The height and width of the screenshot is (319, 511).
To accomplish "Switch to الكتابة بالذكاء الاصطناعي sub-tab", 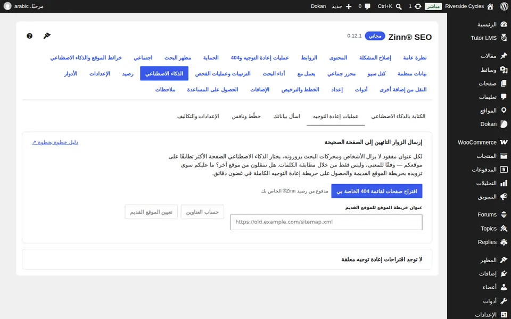I will (398, 116).
